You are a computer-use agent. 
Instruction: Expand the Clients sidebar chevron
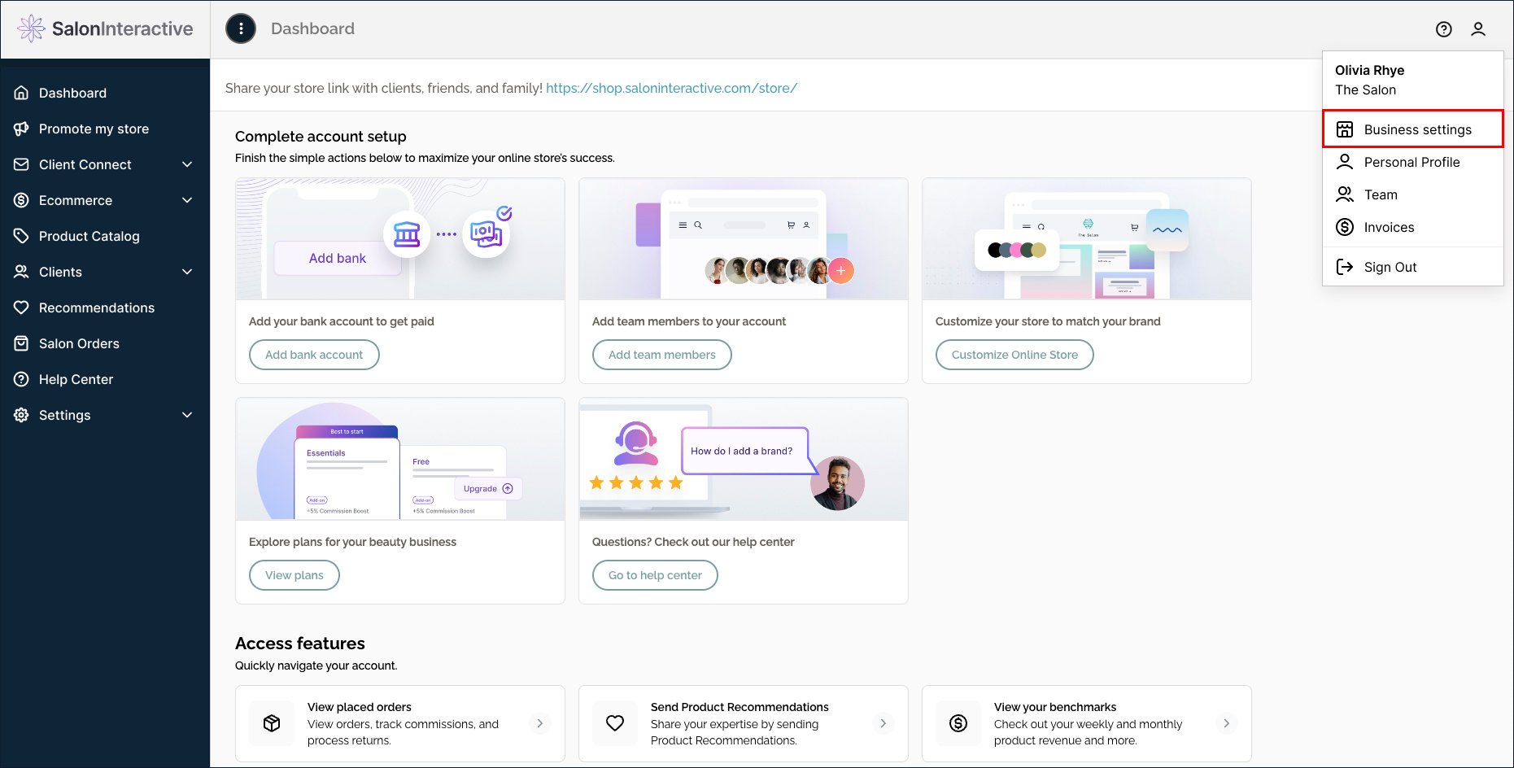coord(187,272)
